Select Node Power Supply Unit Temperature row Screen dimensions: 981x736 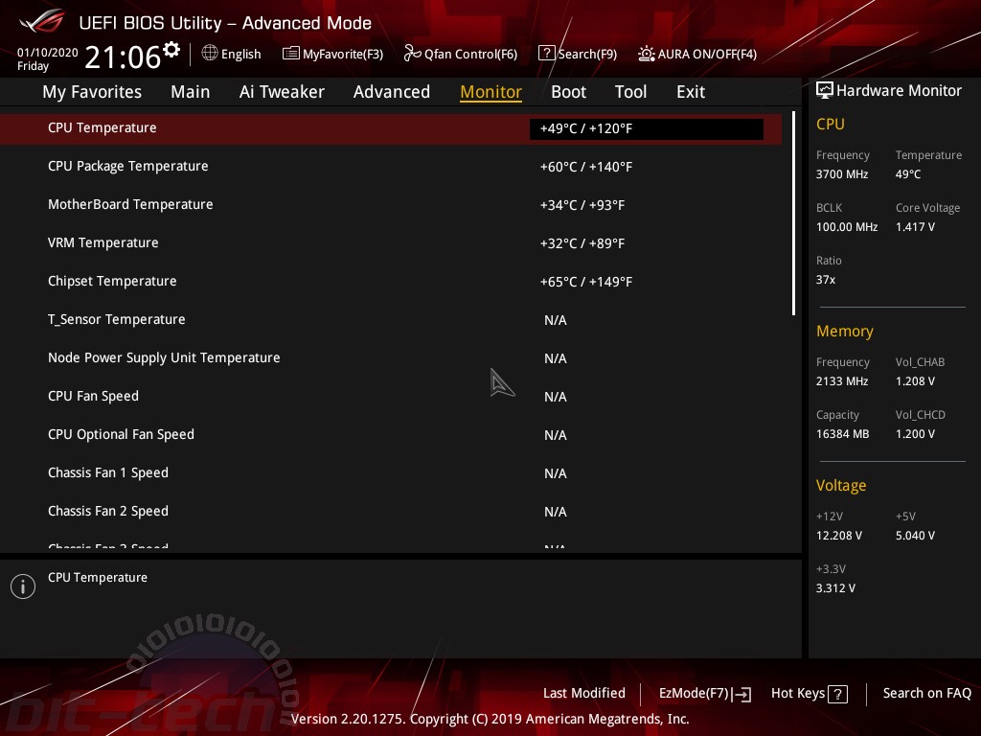pos(391,358)
